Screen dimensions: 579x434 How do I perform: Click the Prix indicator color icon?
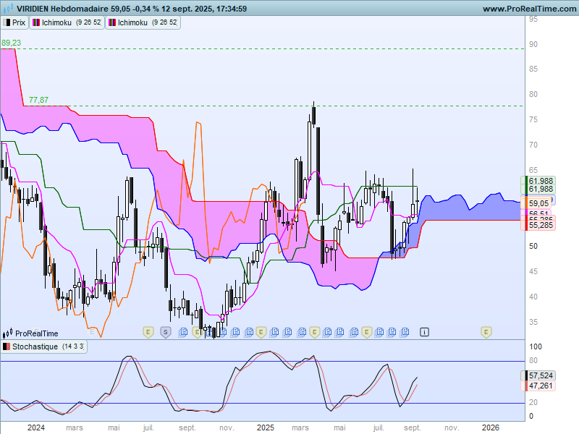coord(7,22)
